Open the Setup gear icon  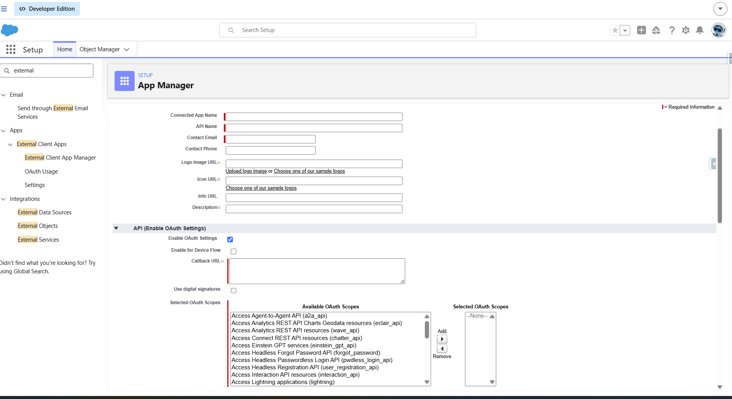tap(686, 30)
